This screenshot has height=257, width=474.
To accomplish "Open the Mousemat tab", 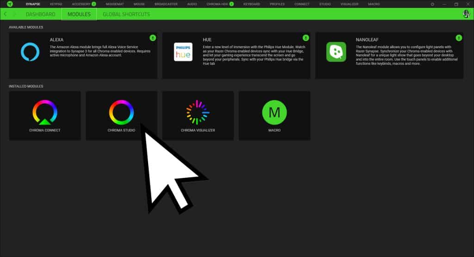I will (x=115, y=4).
